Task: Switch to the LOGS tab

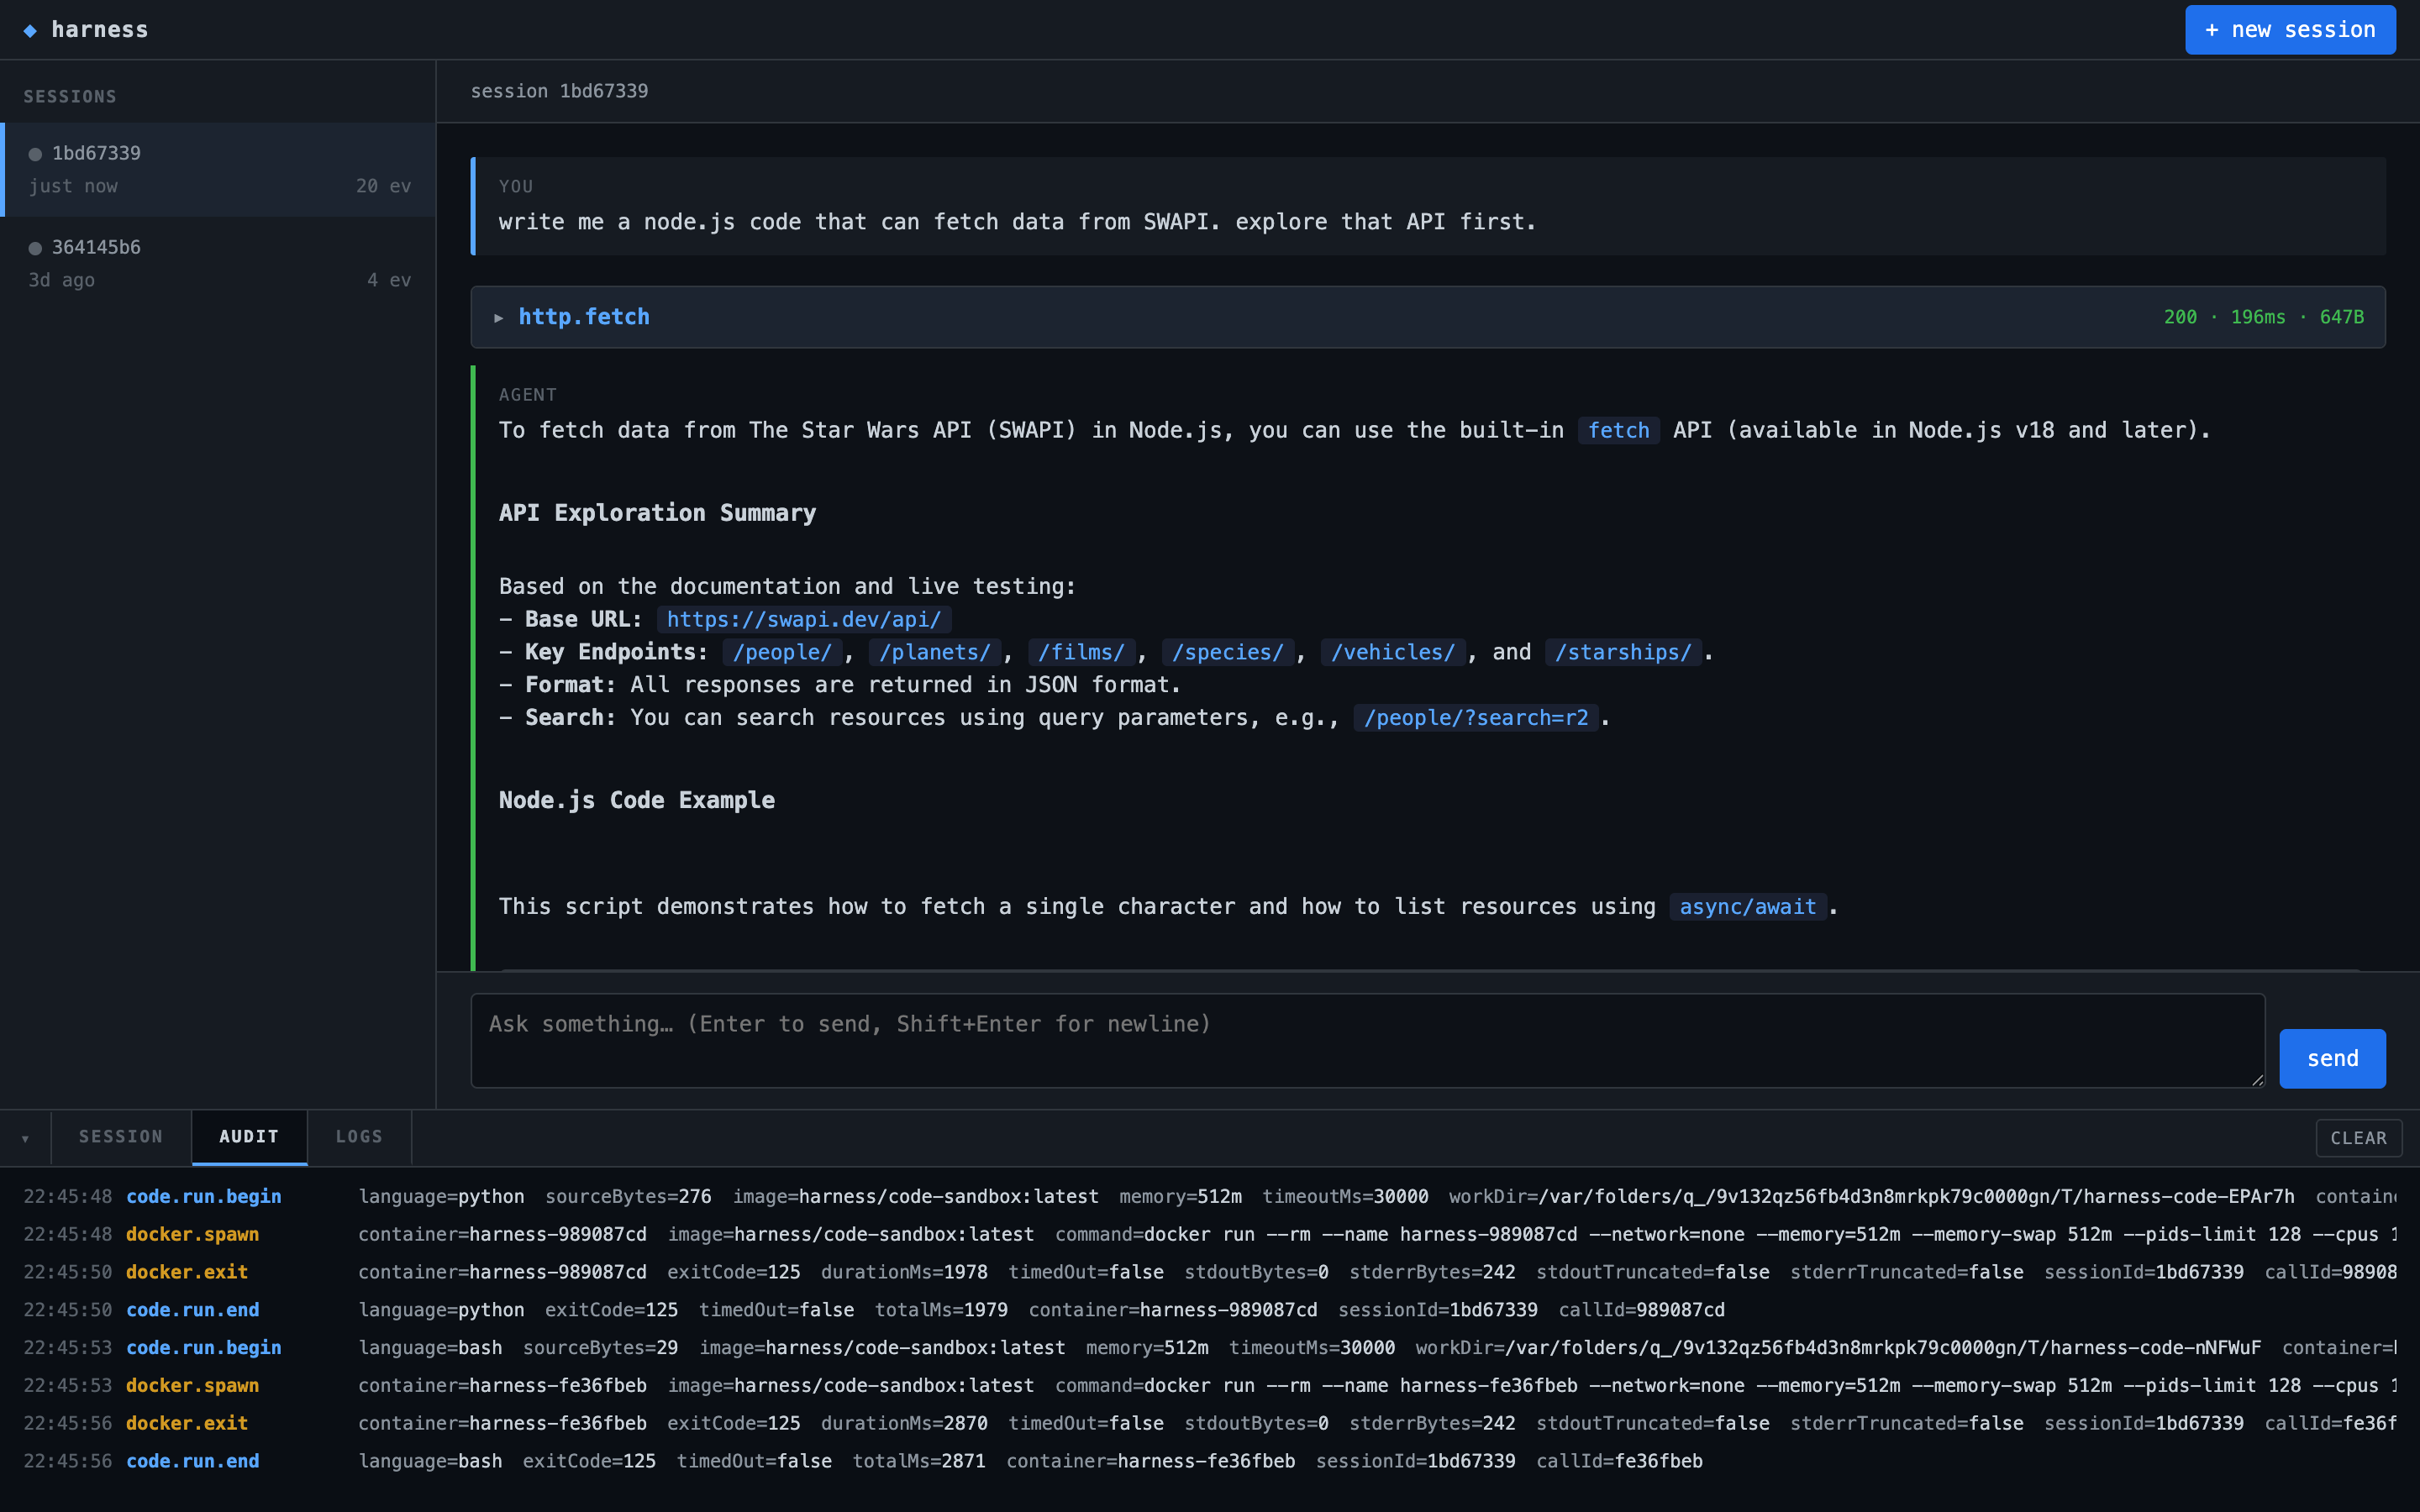Action: (x=359, y=1137)
